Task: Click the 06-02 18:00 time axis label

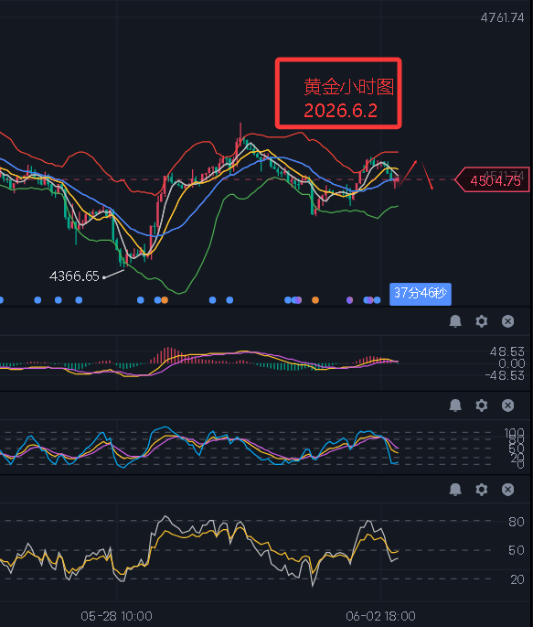Action: [380, 616]
